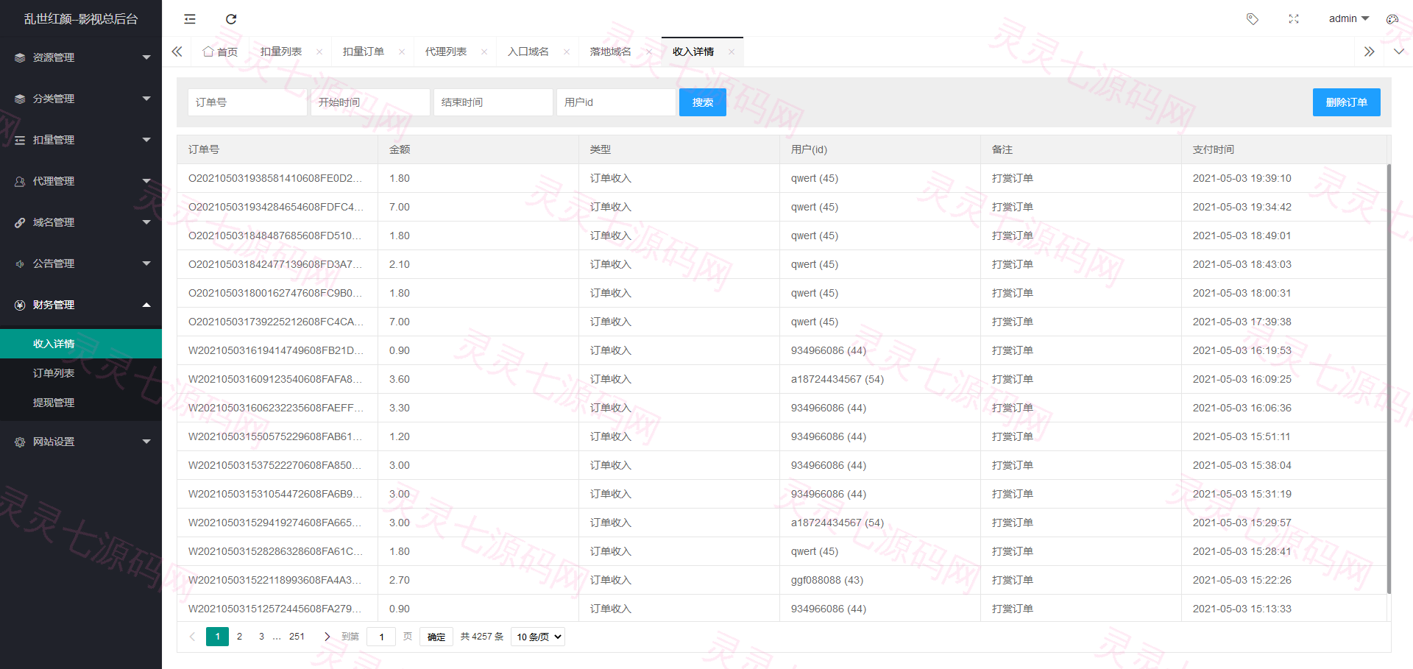Jump to last page 251

[x=297, y=637]
